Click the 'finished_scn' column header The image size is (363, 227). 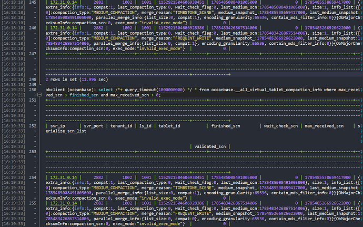point(226,126)
